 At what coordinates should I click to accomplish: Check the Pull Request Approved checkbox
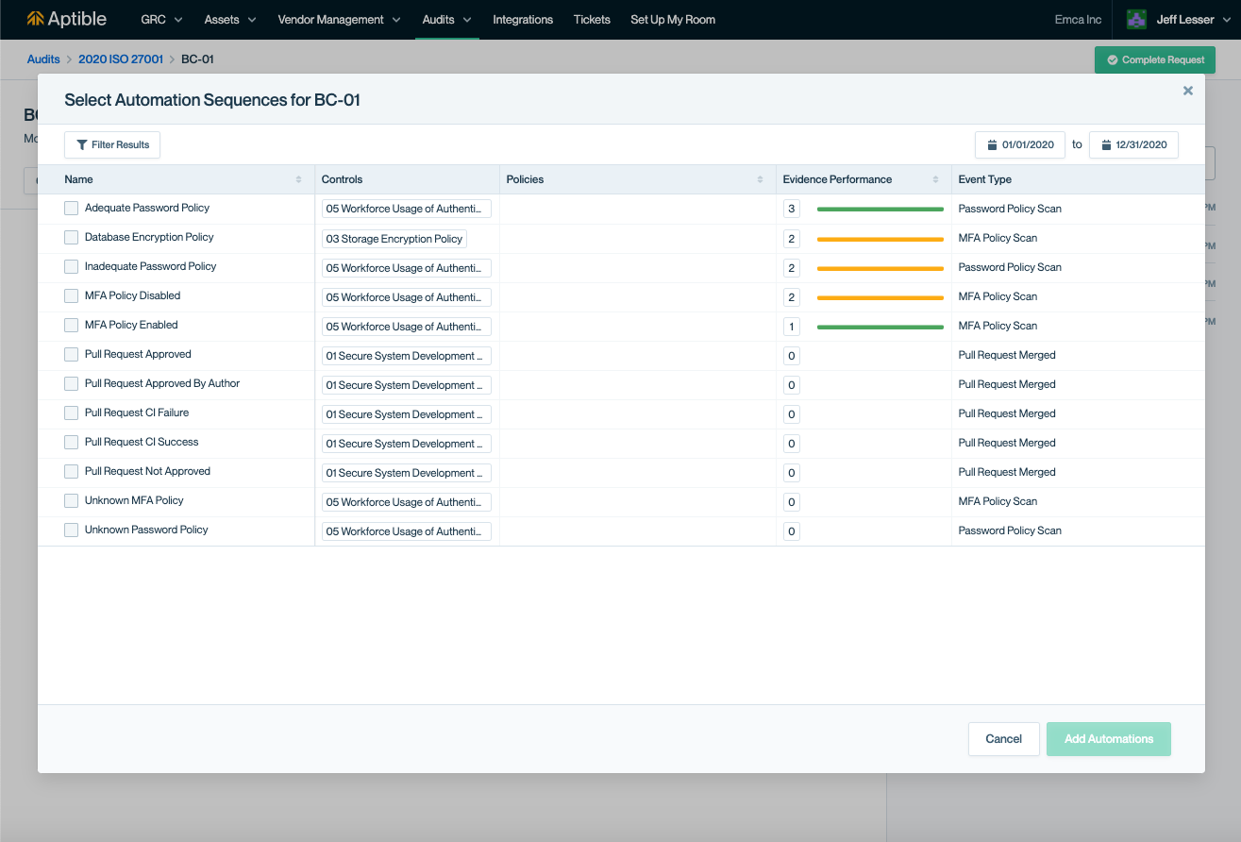pos(71,354)
